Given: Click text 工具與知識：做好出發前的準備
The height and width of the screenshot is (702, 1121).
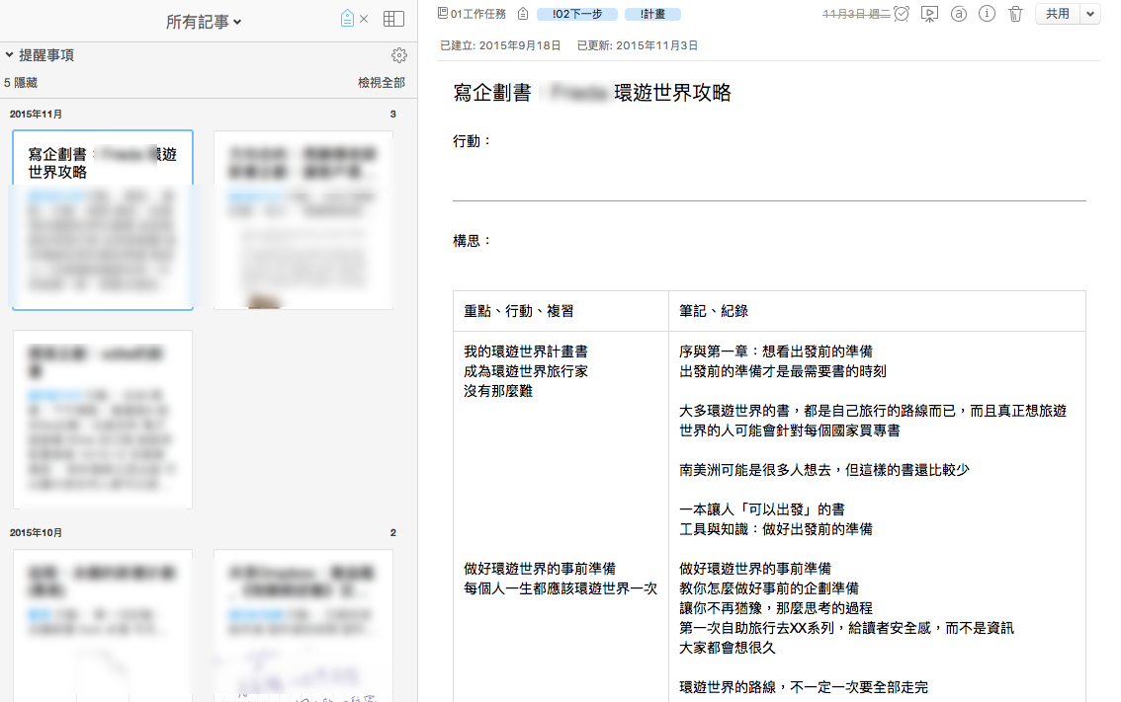Looking at the screenshot, I should [x=776, y=529].
